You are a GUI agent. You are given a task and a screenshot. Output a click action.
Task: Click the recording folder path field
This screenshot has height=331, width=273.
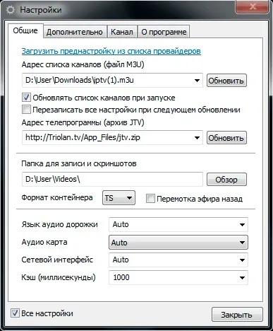112,180
